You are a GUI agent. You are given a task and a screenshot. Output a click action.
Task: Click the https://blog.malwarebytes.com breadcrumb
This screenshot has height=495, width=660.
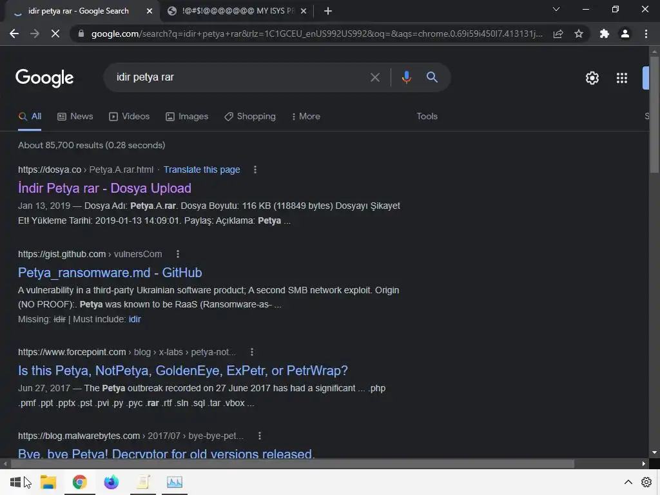[x=79, y=436]
